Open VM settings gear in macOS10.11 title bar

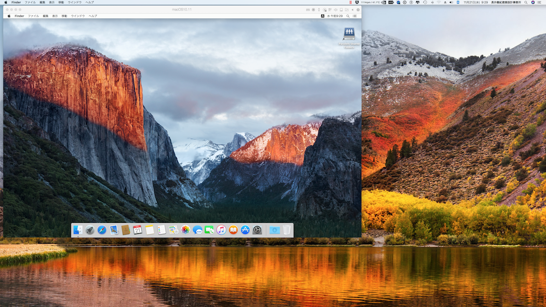358,10
